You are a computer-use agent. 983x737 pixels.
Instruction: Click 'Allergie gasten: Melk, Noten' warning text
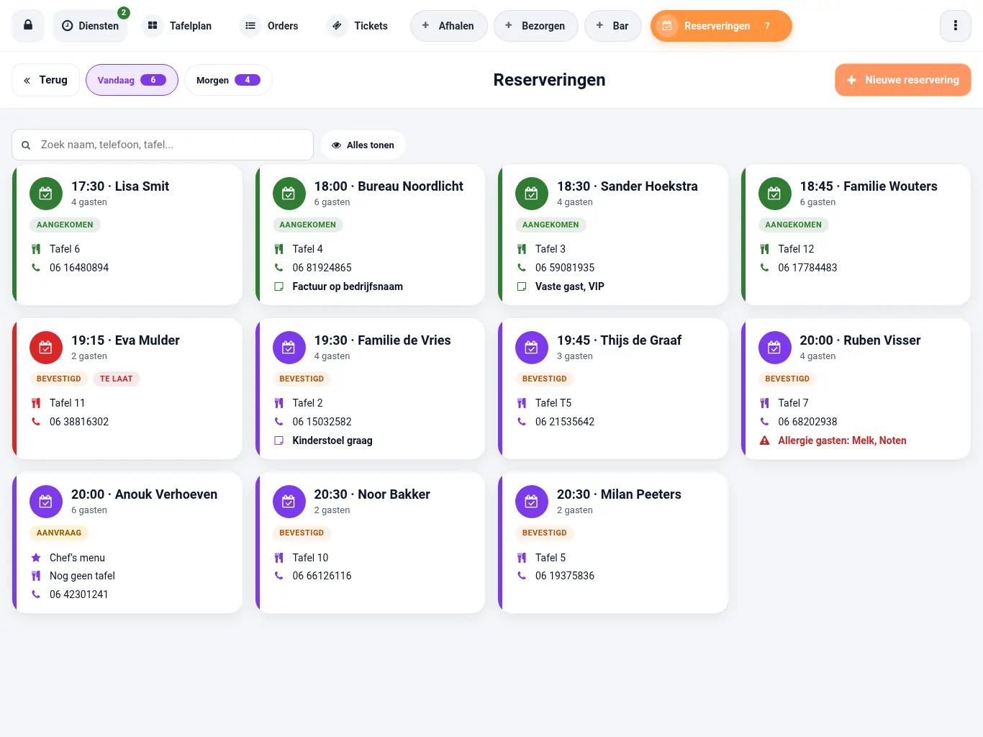point(842,440)
